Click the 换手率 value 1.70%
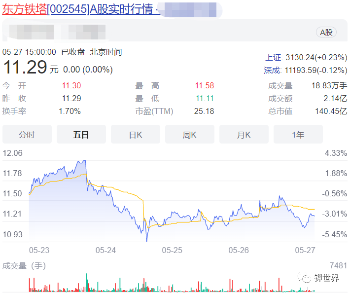This screenshot has width=350, height=293. (70, 111)
